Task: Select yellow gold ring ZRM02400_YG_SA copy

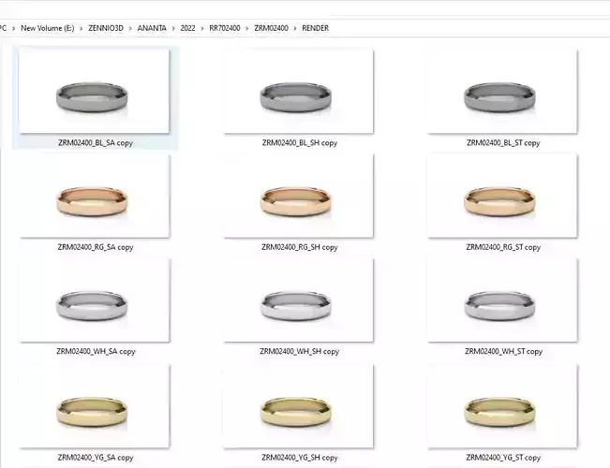Action: pyautogui.click(x=95, y=406)
